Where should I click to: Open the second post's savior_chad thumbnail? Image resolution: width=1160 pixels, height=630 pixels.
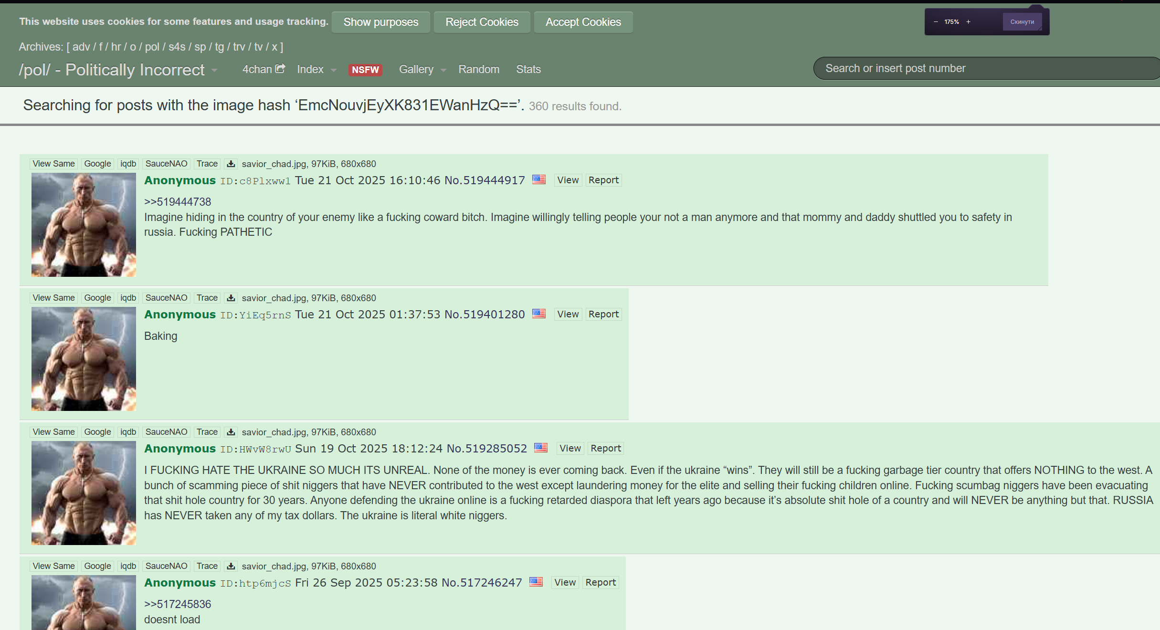coord(84,359)
